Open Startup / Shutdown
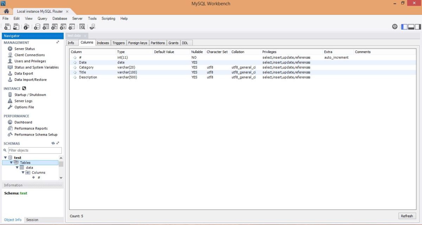Viewport: 422px width, 225px height. (30, 95)
